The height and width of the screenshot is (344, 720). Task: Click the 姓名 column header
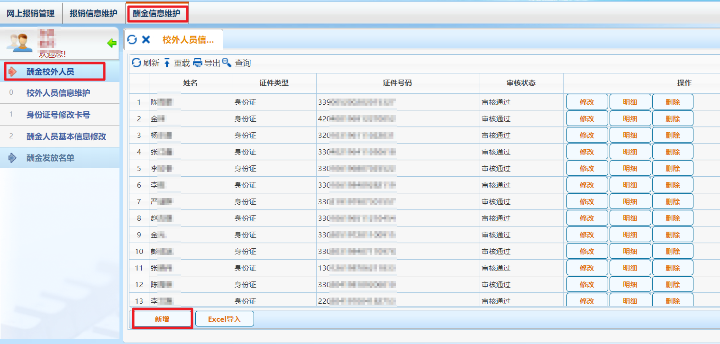tap(191, 83)
